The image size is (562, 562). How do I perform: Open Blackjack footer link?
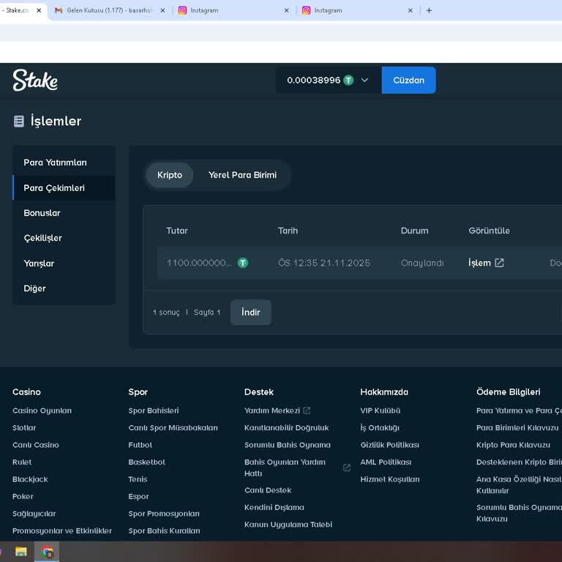coord(30,479)
